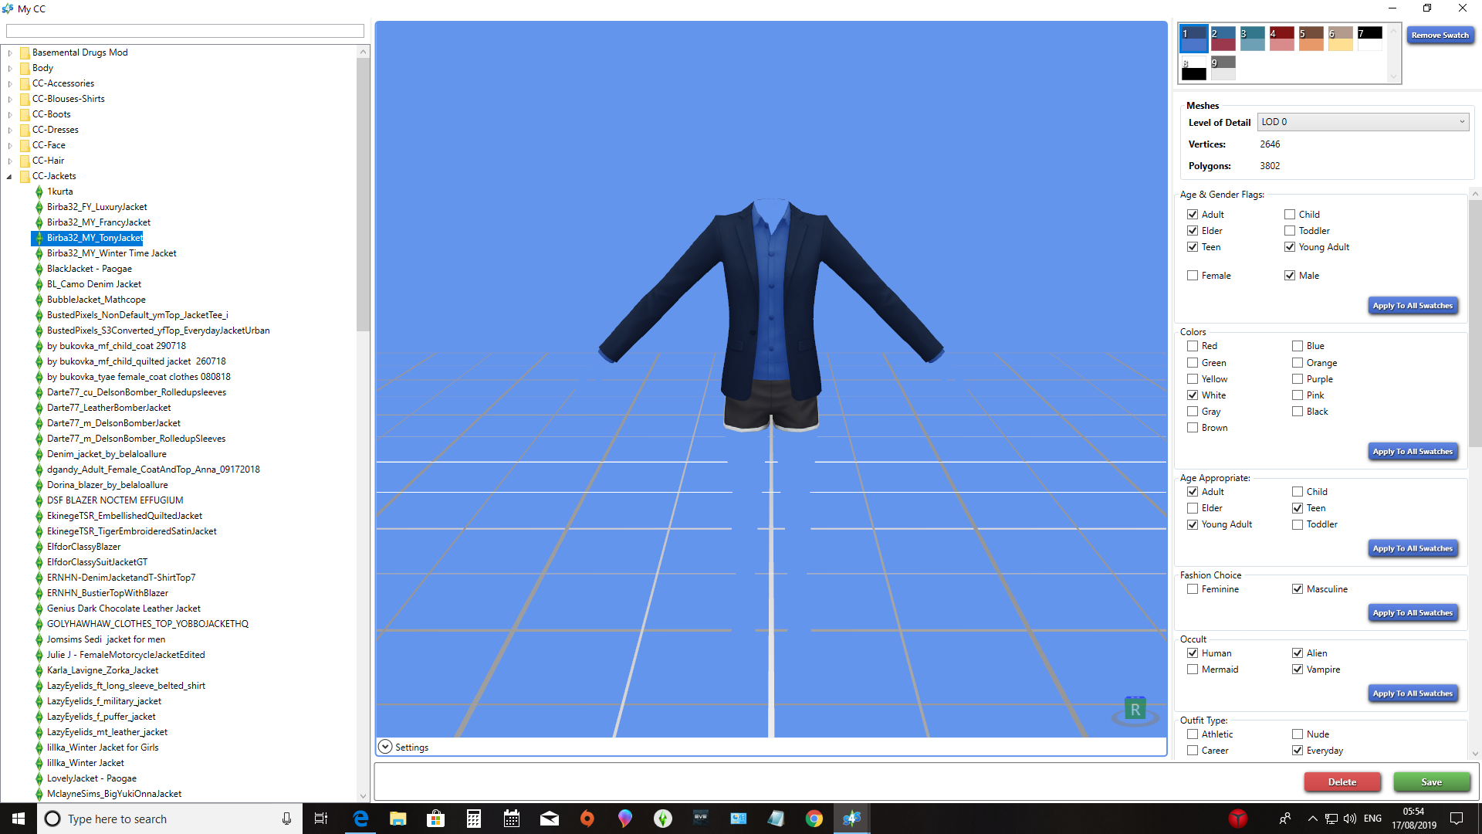Select BlackJacket - Paogae package
1482x834 pixels.
(x=89, y=269)
